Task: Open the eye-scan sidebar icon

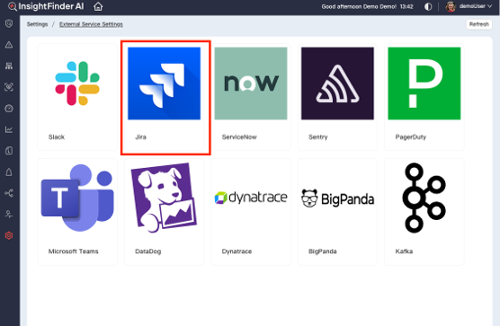Action: click(9, 87)
